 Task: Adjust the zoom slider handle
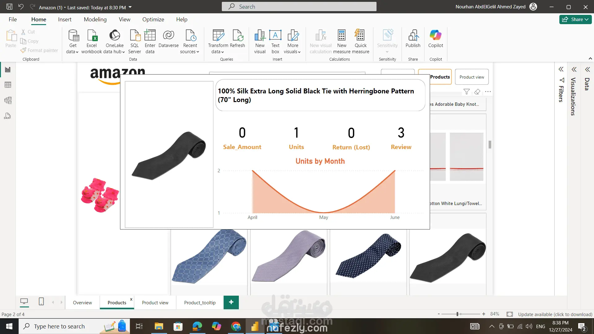tap(457, 314)
